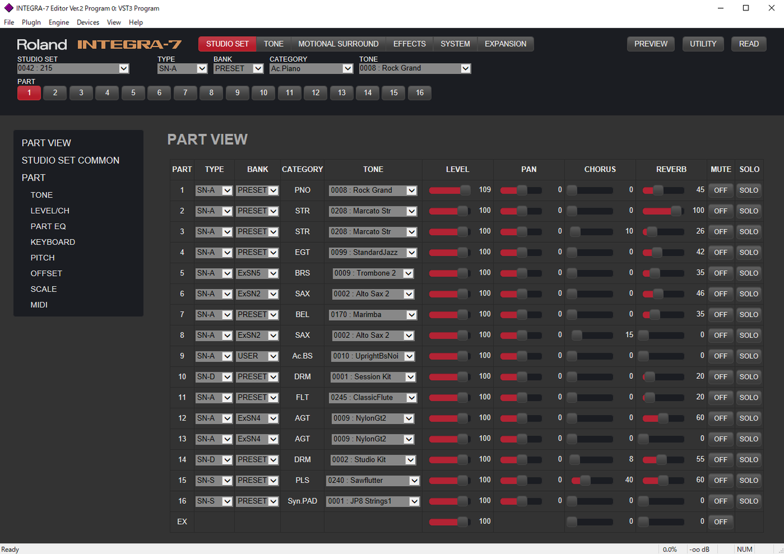Image resolution: width=784 pixels, height=554 pixels.
Task: Click the Ac.BS category cell on part 9
Action: [x=302, y=356]
